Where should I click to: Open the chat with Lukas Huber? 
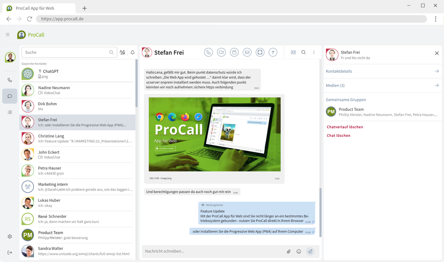[77, 203]
